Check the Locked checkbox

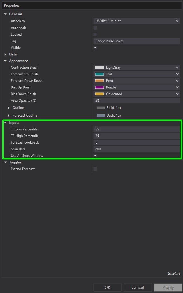(x=95, y=34)
